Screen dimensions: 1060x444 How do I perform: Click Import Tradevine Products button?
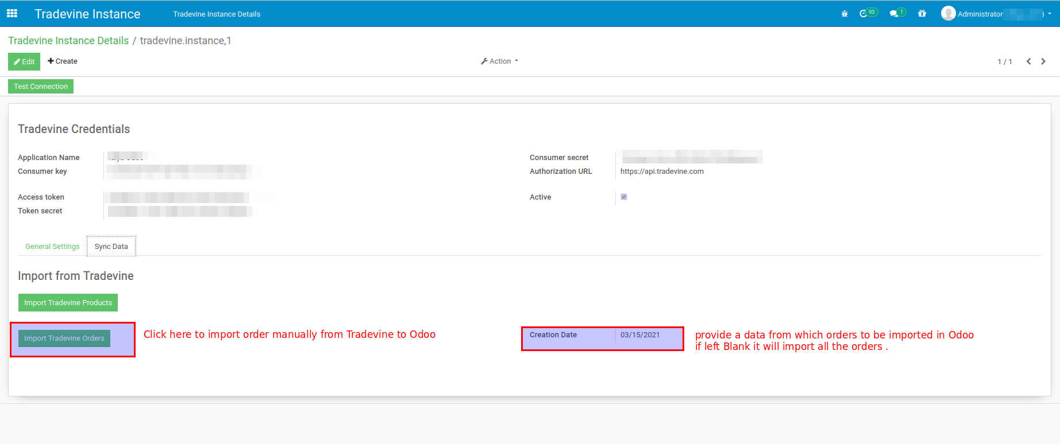68,303
